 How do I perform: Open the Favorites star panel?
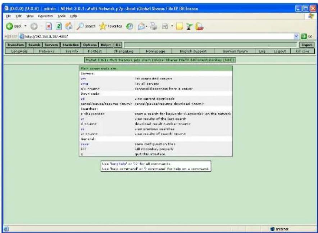coord(103,26)
